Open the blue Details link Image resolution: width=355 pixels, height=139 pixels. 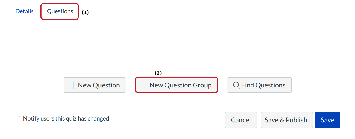click(x=25, y=11)
